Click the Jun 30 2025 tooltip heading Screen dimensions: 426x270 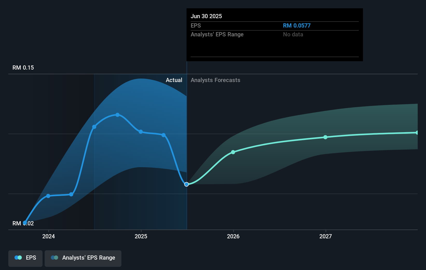pyautogui.click(x=206, y=16)
